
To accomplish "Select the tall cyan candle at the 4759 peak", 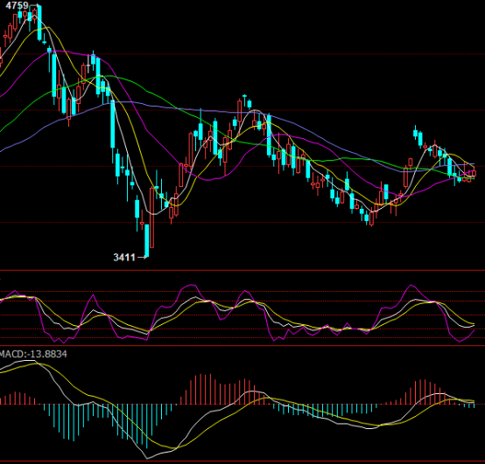I will [39, 23].
